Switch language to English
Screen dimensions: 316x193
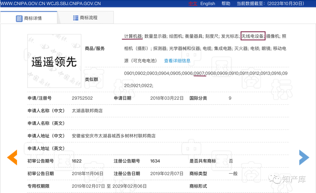pyautogui.click(x=208, y=4)
